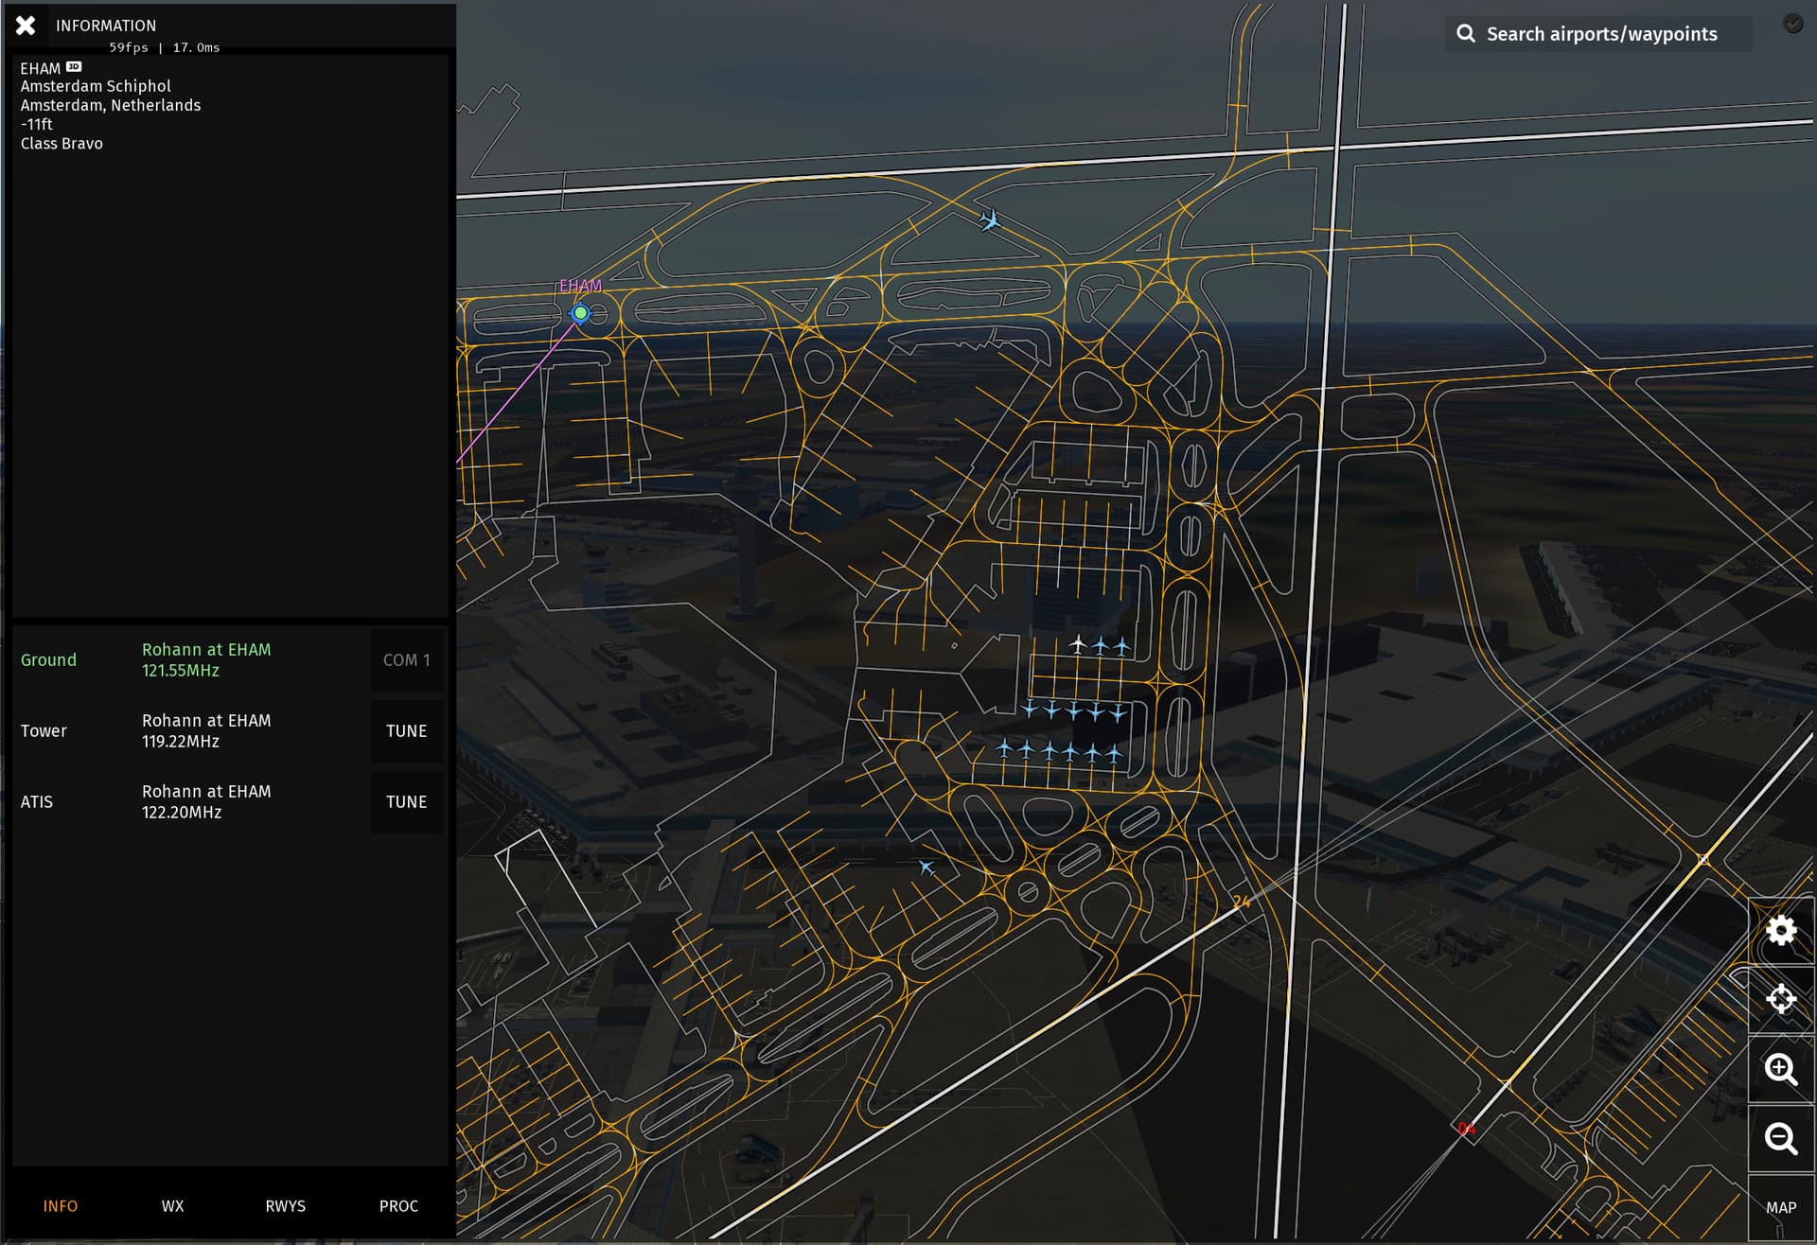Zoom in using magnifier plus icon
Screen dimensions: 1817x1245
pos(1780,1069)
